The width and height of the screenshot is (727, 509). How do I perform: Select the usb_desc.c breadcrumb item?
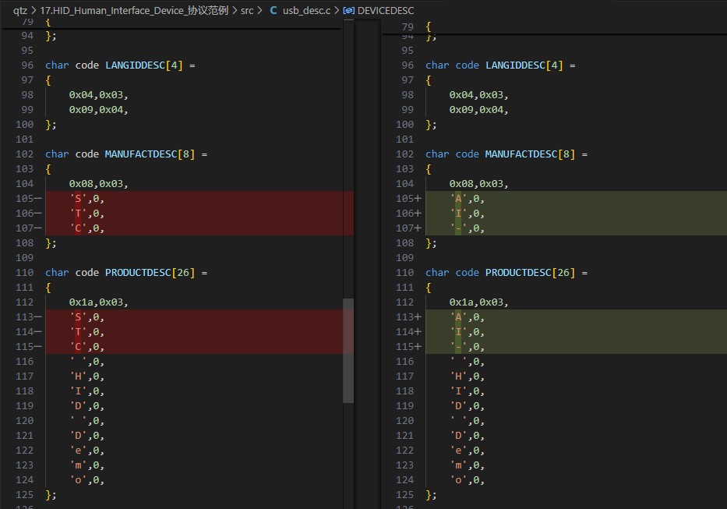click(x=306, y=11)
